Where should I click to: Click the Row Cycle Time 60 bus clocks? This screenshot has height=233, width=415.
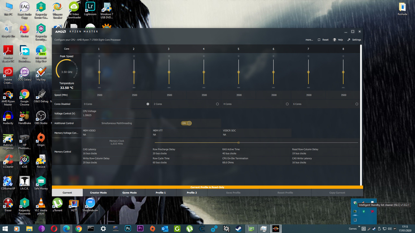click(x=160, y=162)
